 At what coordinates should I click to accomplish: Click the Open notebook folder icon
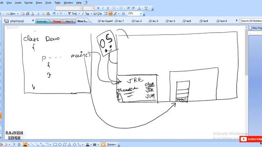point(23,13)
